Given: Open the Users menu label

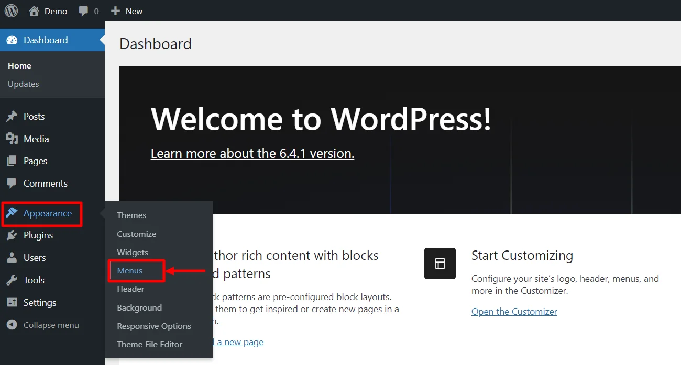Looking at the screenshot, I should (x=35, y=258).
